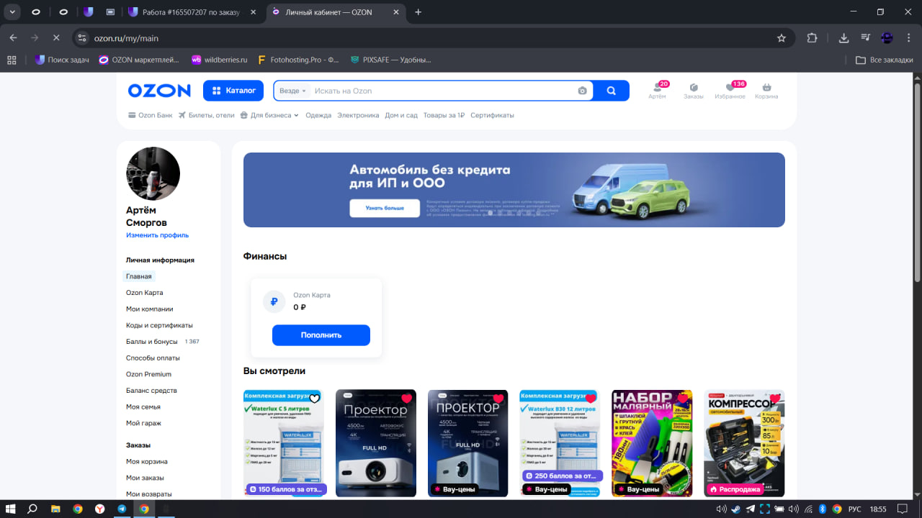Image resolution: width=922 pixels, height=518 pixels.
Task: Toggle favorite heart on Waterlux B30 12 литров
Action: click(591, 399)
